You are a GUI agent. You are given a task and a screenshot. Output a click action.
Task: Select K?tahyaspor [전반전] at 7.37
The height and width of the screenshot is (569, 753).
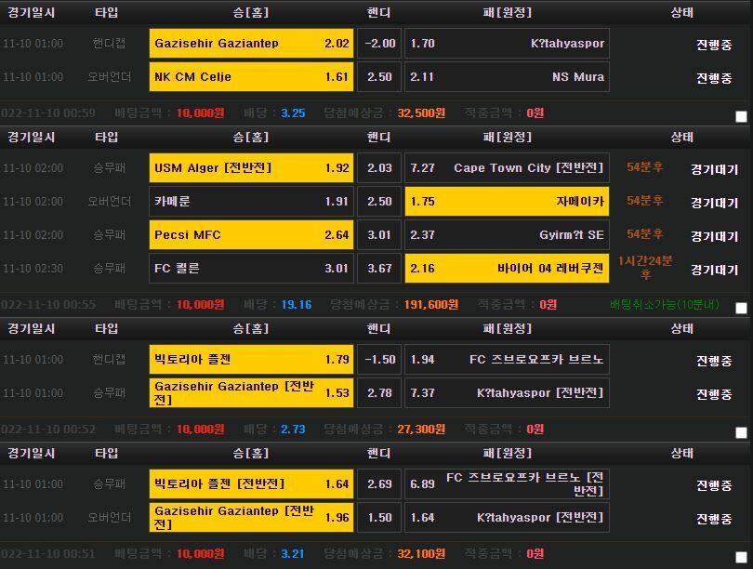click(x=508, y=392)
